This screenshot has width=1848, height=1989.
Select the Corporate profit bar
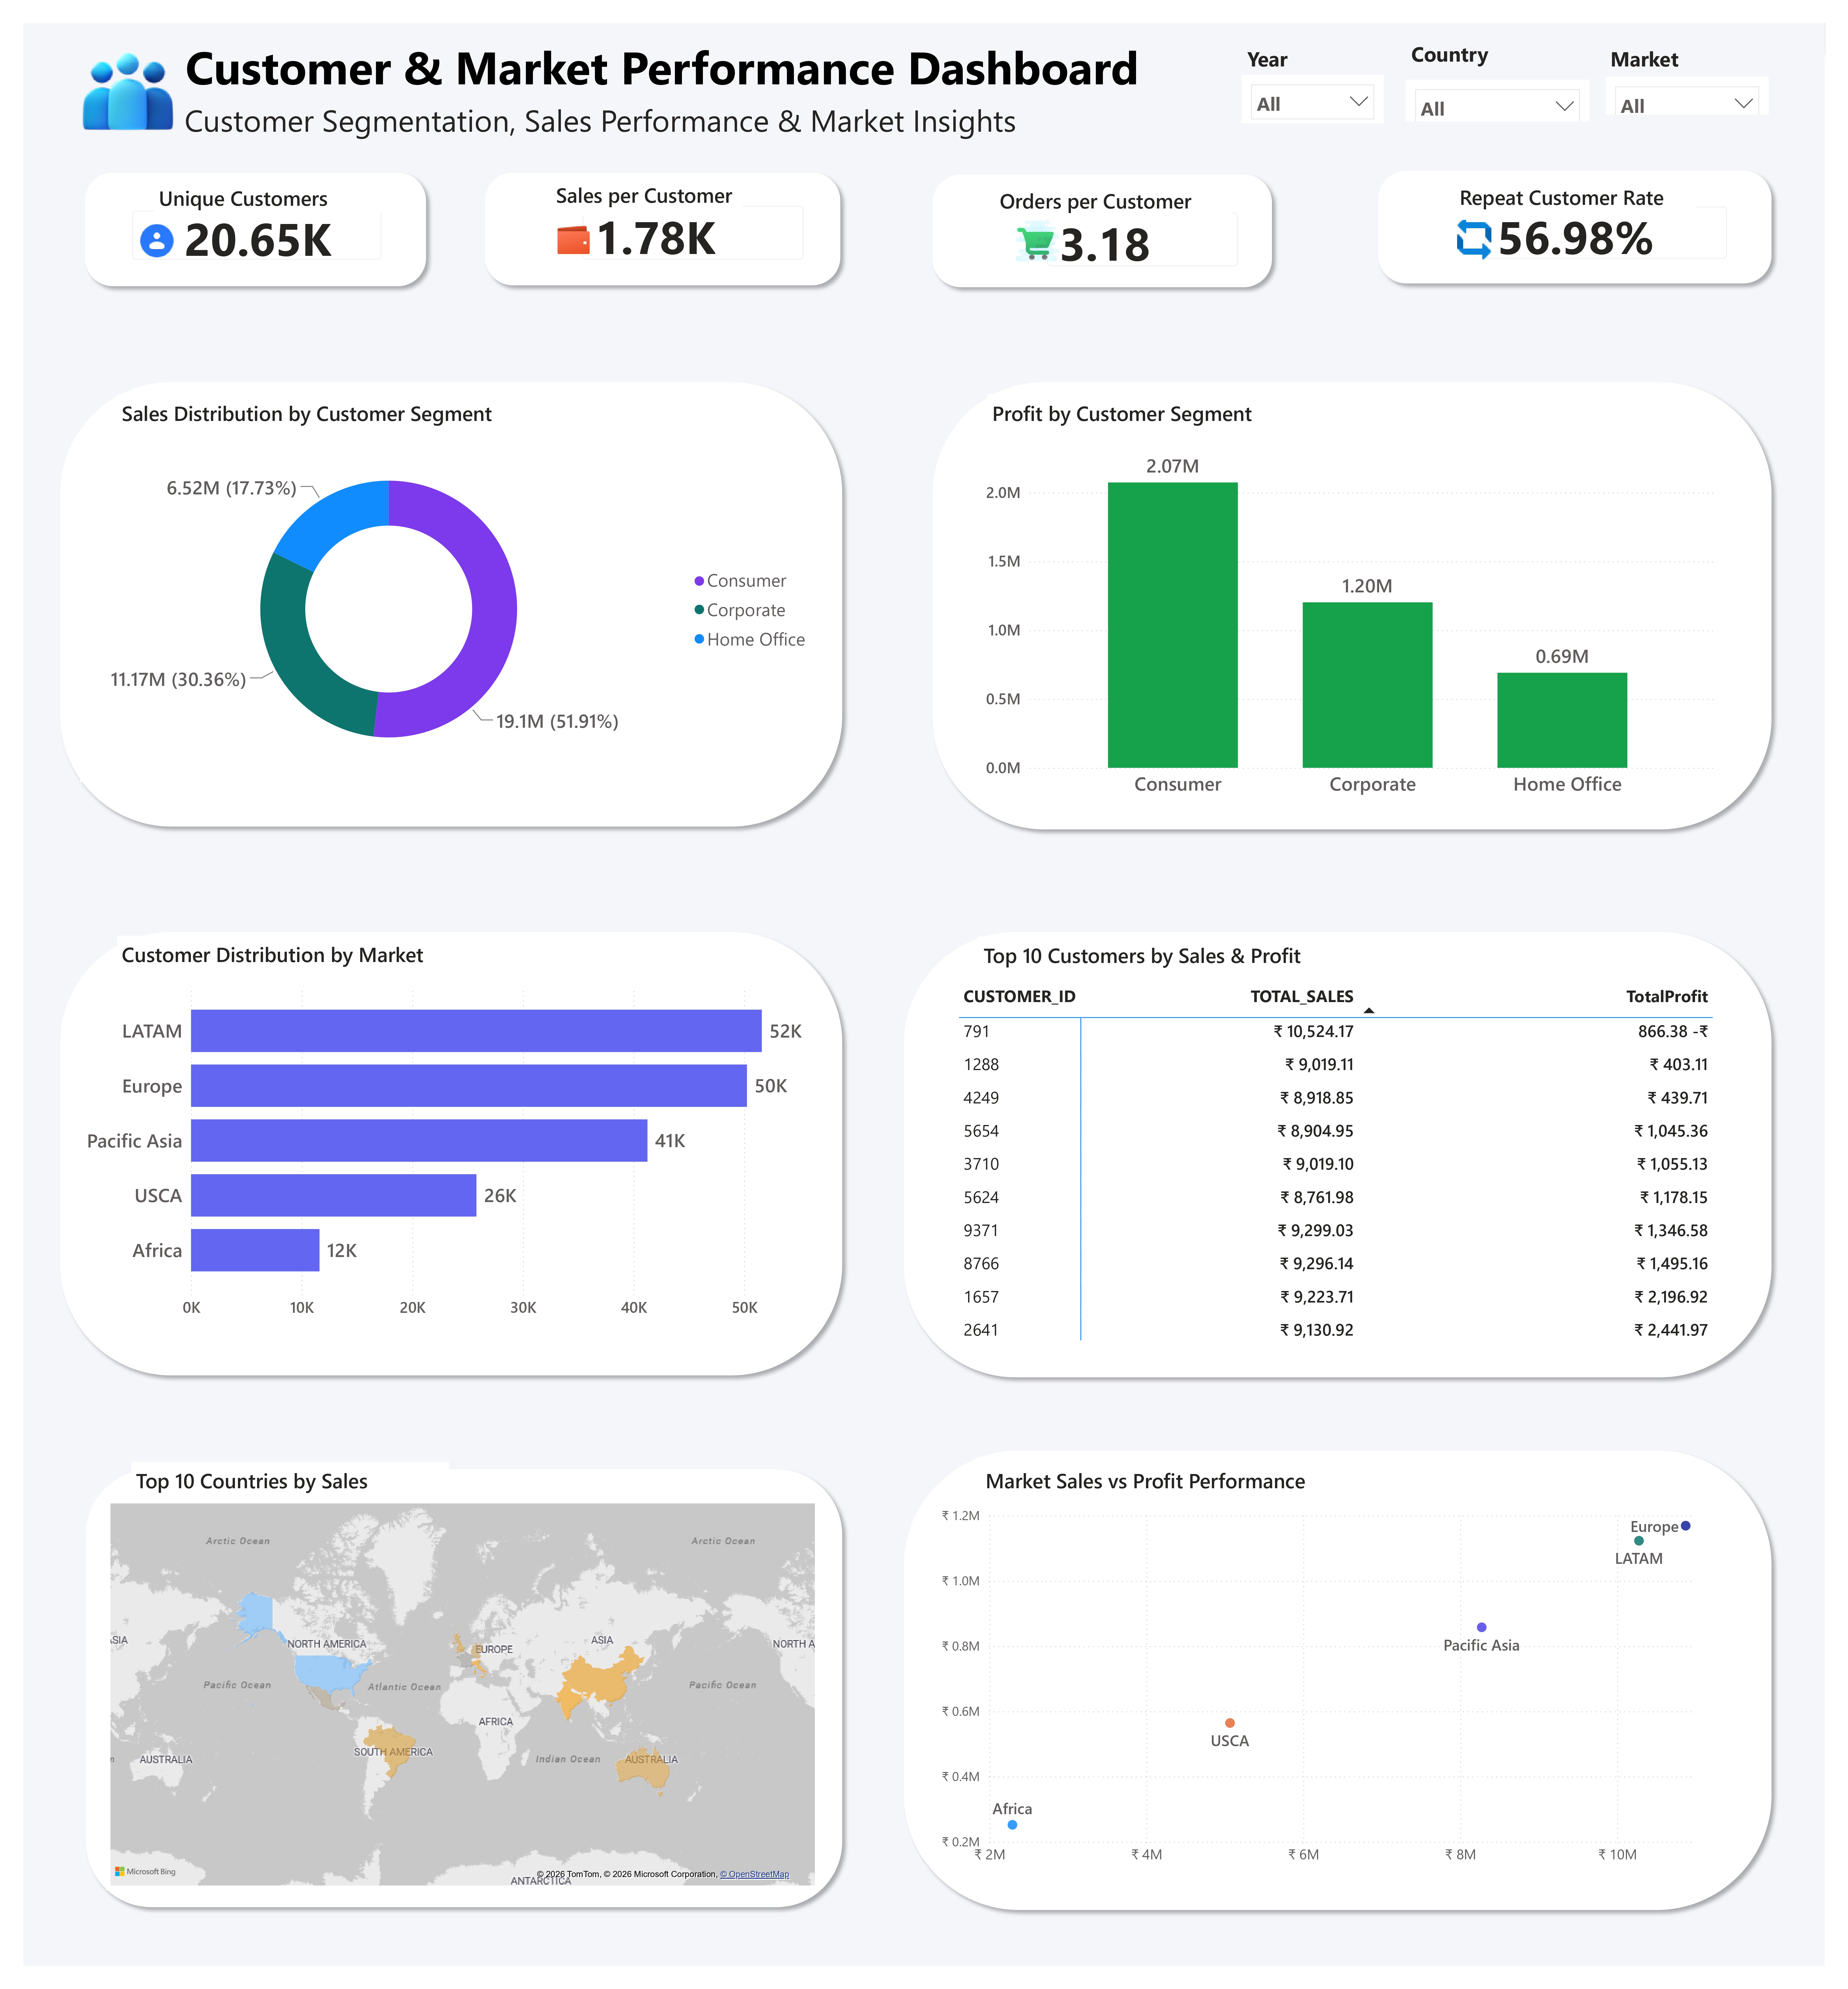tap(1367, 685)
